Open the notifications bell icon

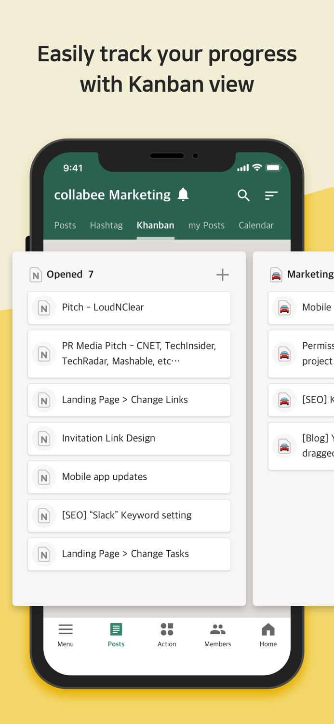pos(183,195)
